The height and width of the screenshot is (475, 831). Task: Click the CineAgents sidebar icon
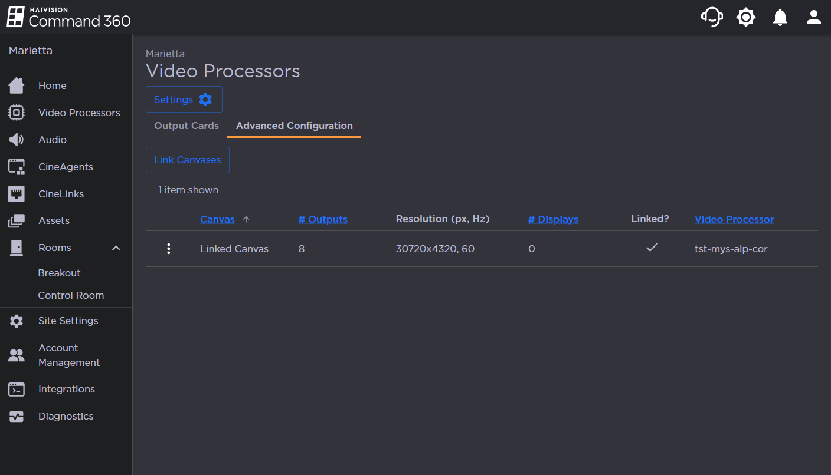coord(16,167)
